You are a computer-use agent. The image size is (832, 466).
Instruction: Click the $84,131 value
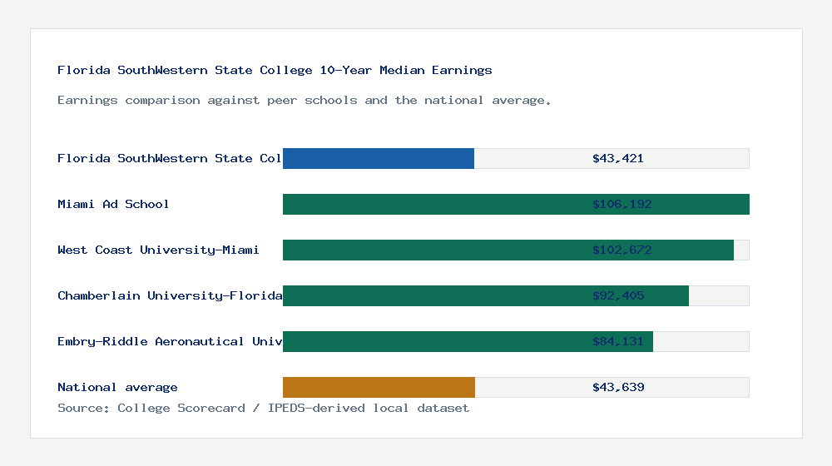point(617,341)
